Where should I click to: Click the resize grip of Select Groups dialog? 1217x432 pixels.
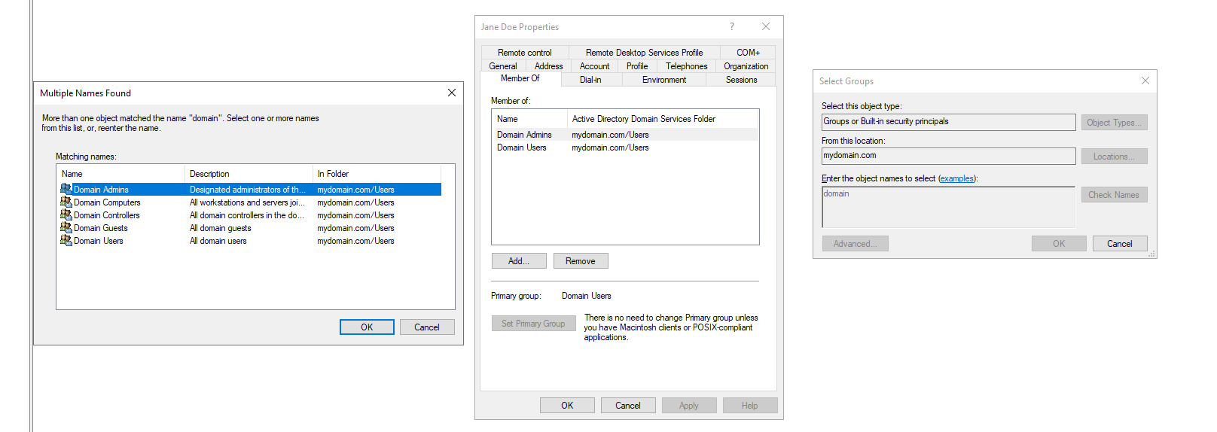(1151, 254)
